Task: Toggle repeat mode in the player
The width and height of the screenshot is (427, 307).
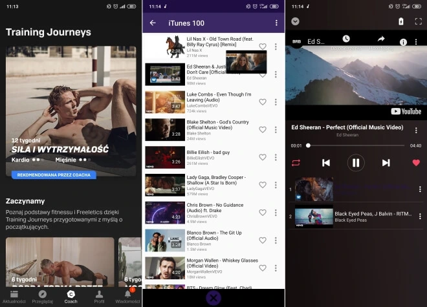Action: (296, 163)
